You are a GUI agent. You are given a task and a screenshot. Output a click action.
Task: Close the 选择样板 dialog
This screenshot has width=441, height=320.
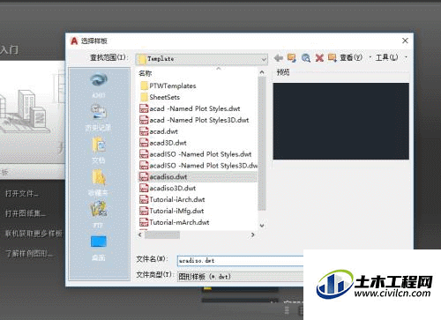tap(405, 41)
